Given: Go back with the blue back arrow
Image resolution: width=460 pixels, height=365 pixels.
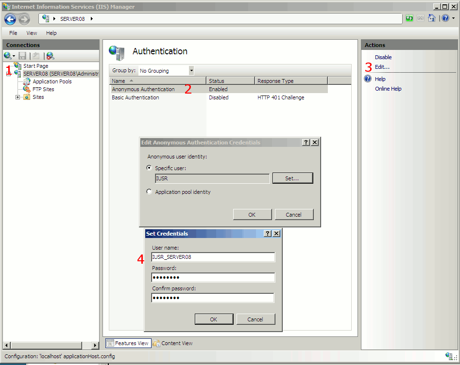Looking at the screenshot, I should [10, 19].
